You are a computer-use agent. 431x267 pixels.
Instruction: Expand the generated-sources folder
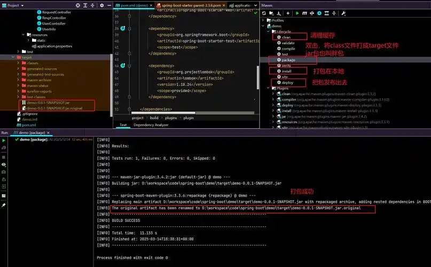[x=18, y=68]
